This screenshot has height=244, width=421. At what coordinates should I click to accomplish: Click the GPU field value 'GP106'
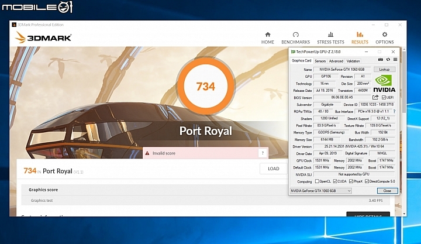(326, 76)
